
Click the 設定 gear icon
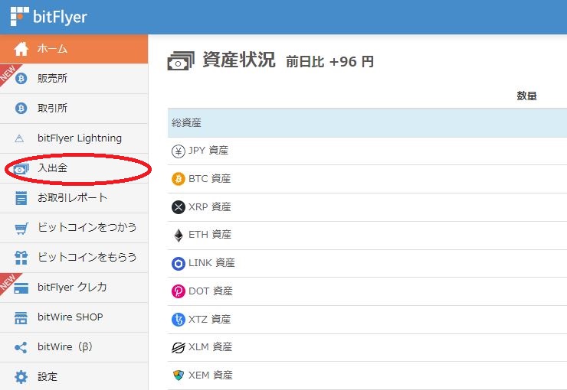click(x=21, y=377)
